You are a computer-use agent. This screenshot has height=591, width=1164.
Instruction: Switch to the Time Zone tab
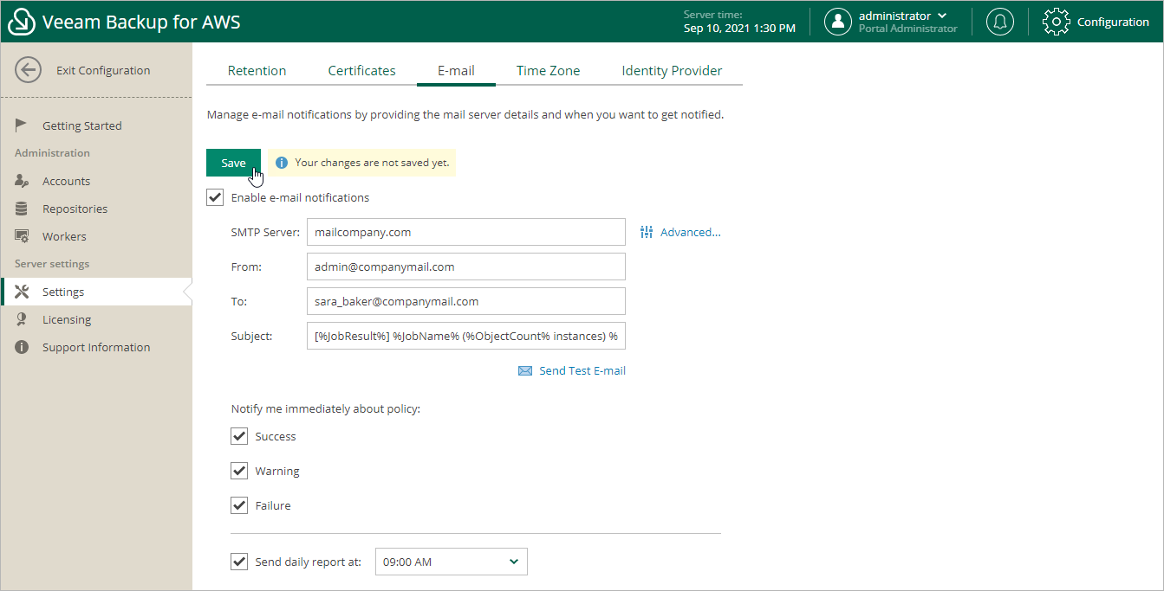pos(548,71)
